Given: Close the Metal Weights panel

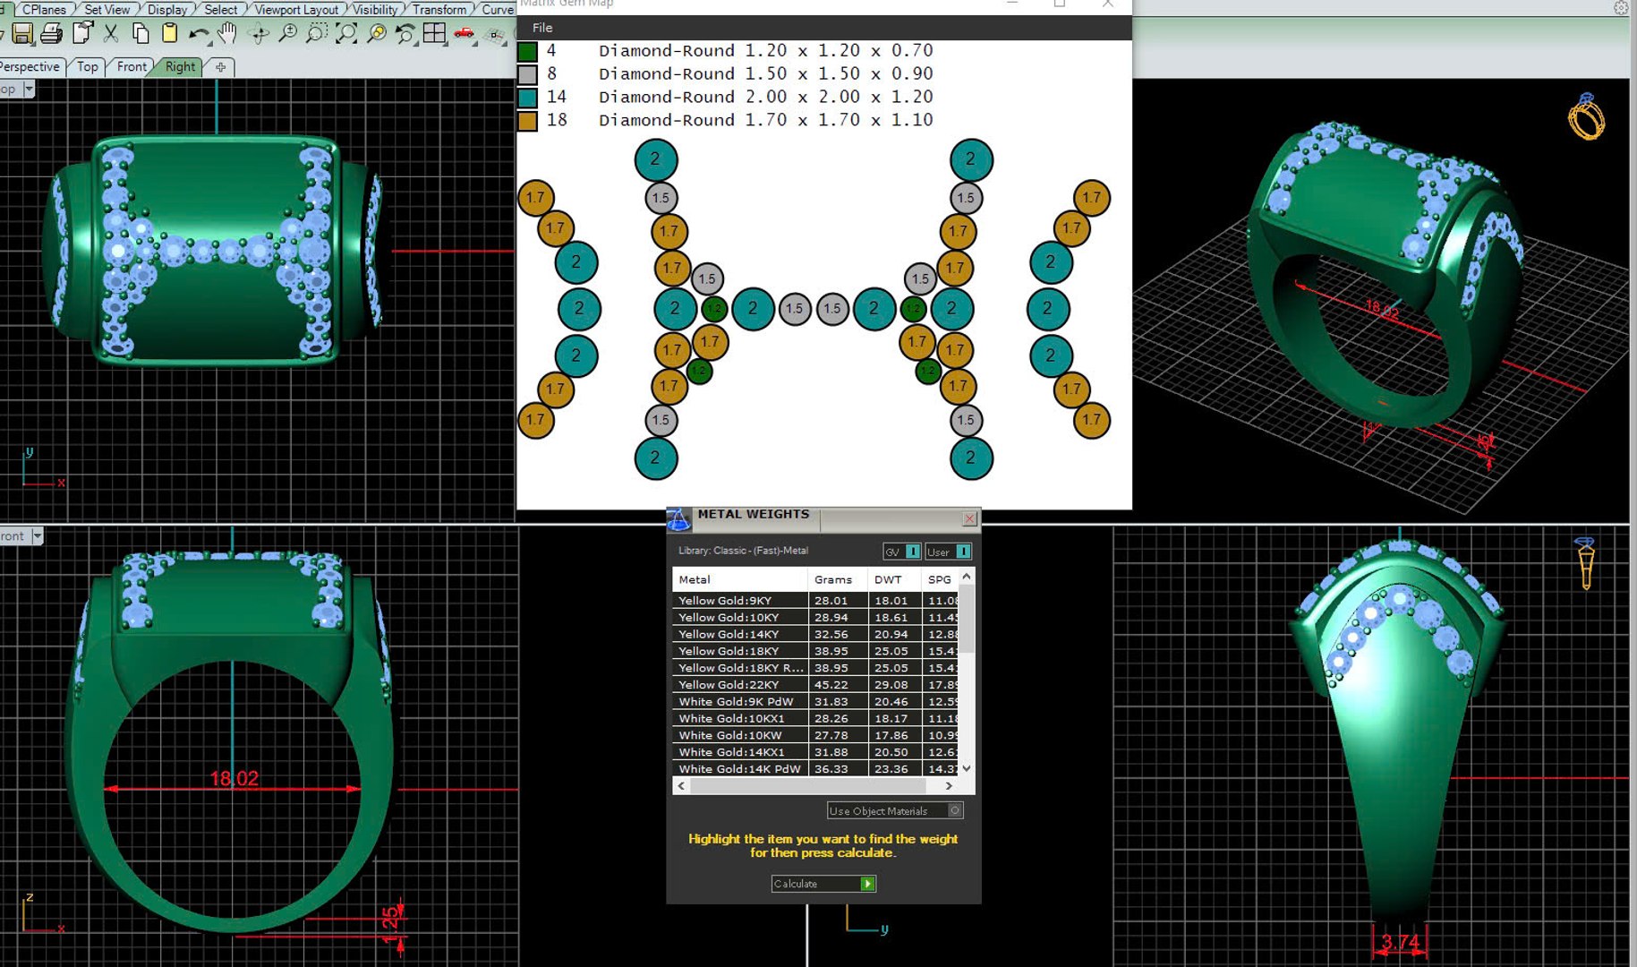Looking at the screenshot, I should (969, 518).
